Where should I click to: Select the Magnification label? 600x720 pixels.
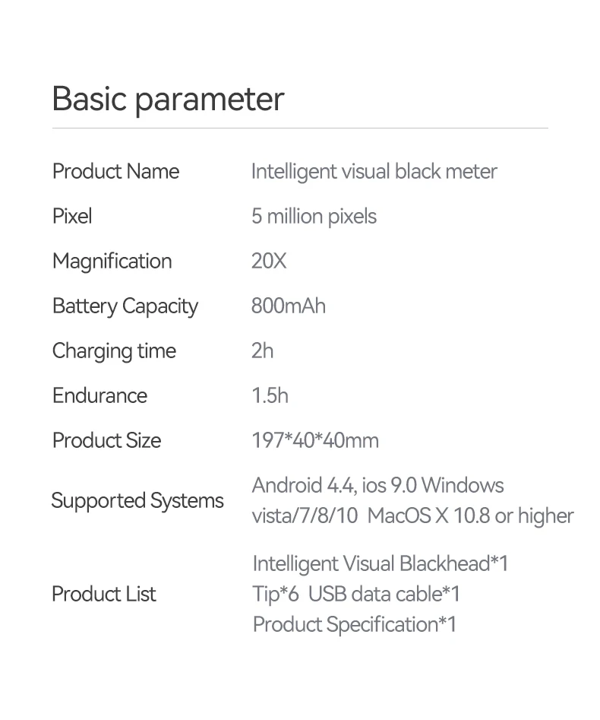[112, 262]
